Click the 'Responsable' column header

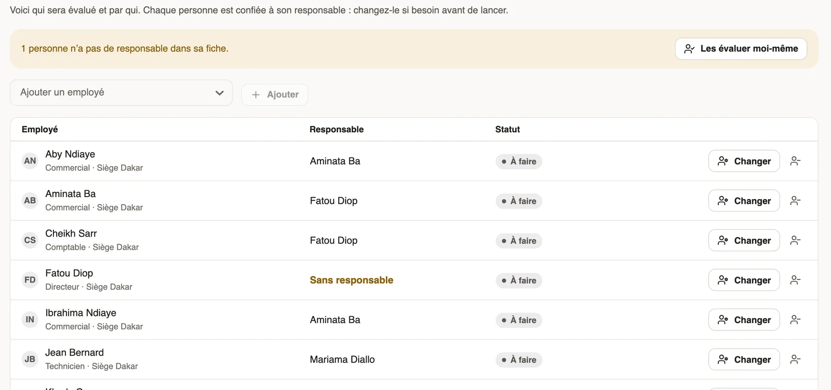point(337,130)
